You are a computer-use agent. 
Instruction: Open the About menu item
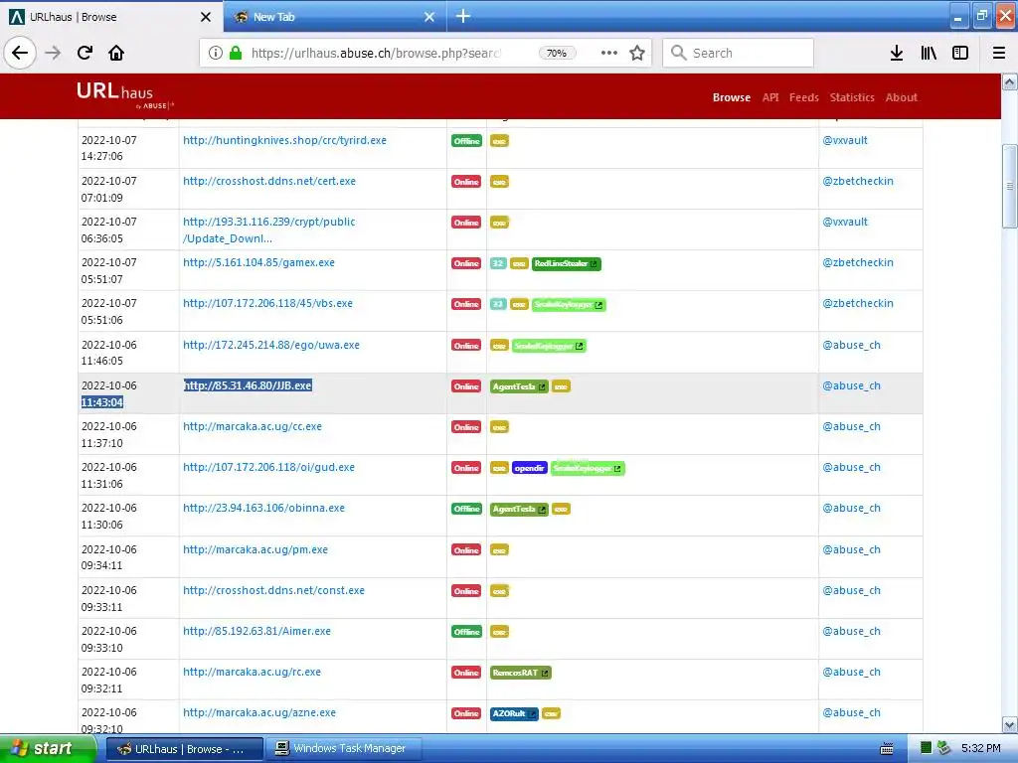tap(901, 97)
